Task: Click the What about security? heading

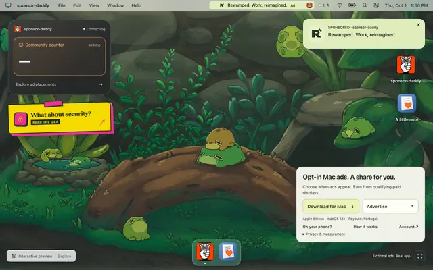Action: [61, 114]
